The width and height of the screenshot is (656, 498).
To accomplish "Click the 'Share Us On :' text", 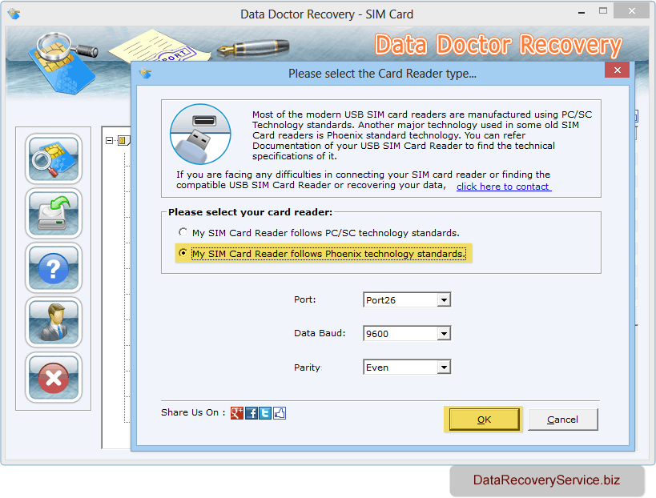I will coord(193,412).
